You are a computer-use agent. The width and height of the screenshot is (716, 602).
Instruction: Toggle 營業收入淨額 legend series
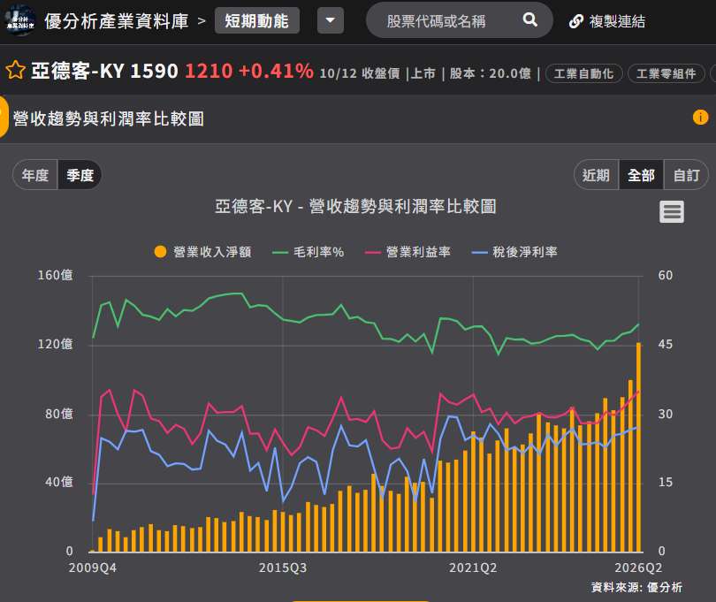pos(202,252)
